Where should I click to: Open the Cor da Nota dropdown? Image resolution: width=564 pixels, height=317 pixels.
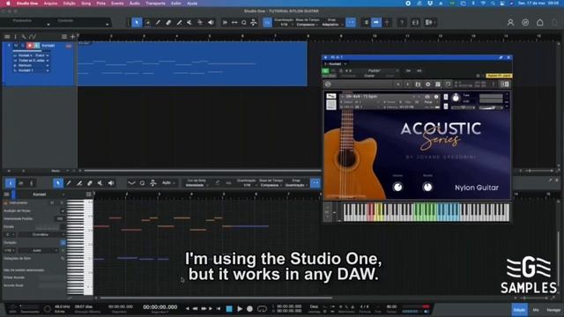pyautogui.click(x=197, y=185)
